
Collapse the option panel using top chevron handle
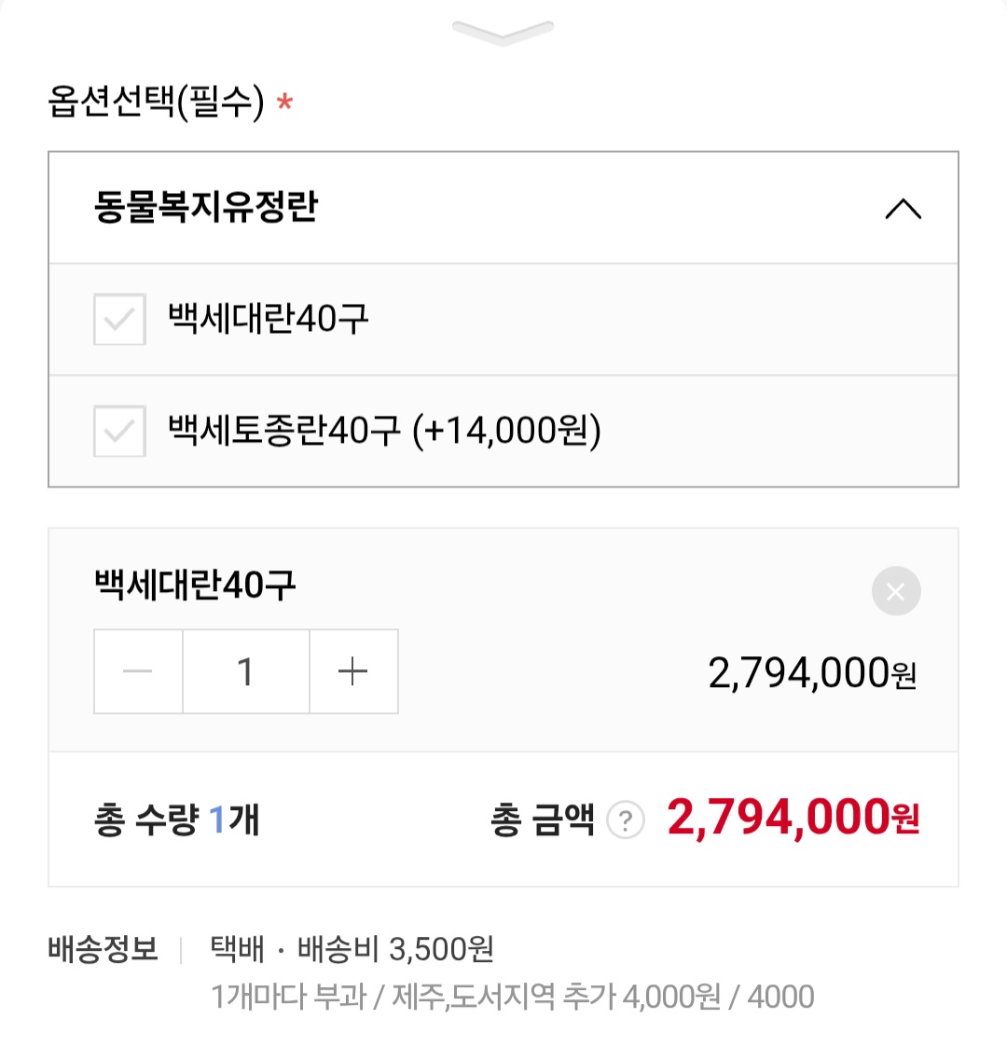tap(504, 33)
